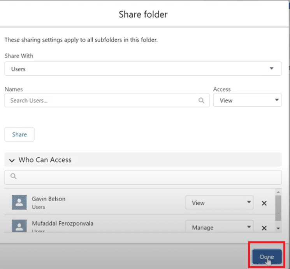Screen dimensions: 290x269
Task: Select the name Mufaddal Ferozporwala
Action: point(63,223)
